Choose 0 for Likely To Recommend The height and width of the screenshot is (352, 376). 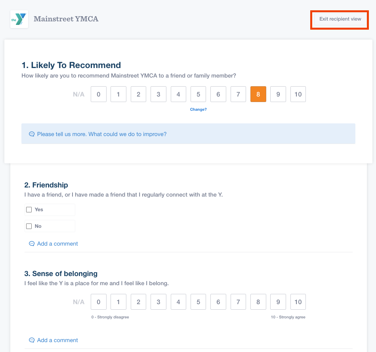click(x=99, y=94)
